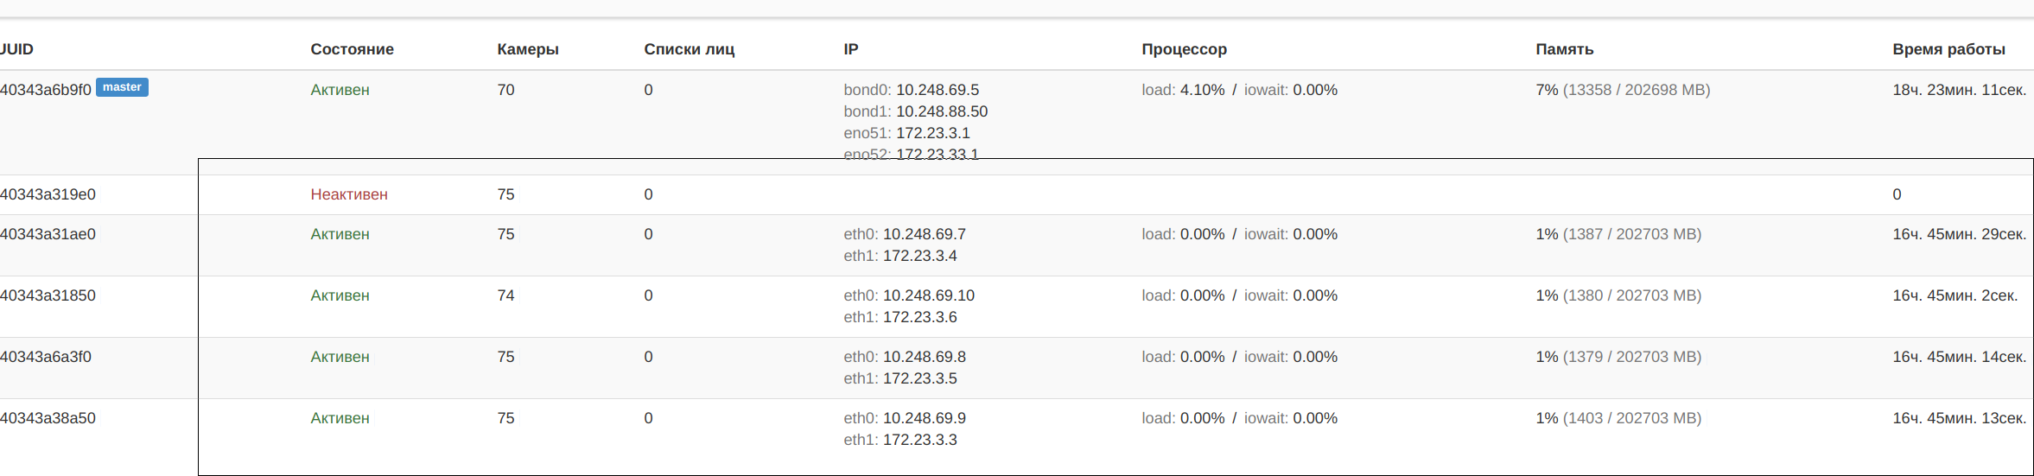This screenshot has height=476, width=2034.
Task: Click the Списки лиц column header
Action: (x=689, y=49)
